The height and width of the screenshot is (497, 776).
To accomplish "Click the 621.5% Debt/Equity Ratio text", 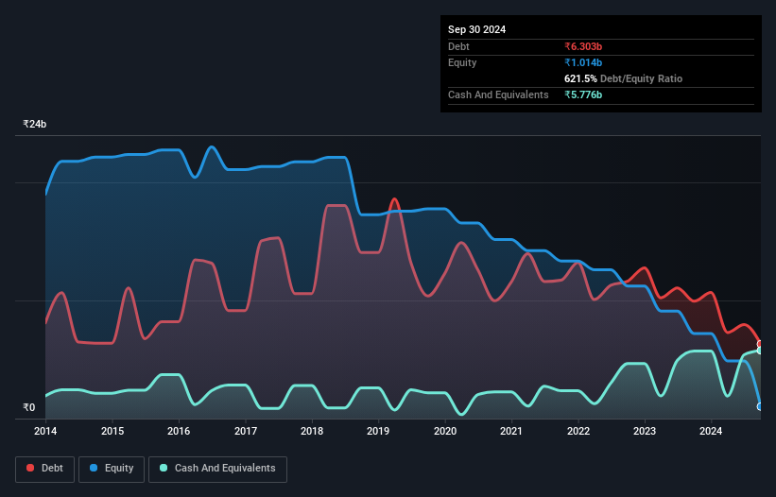I will [x=623, y=78].
